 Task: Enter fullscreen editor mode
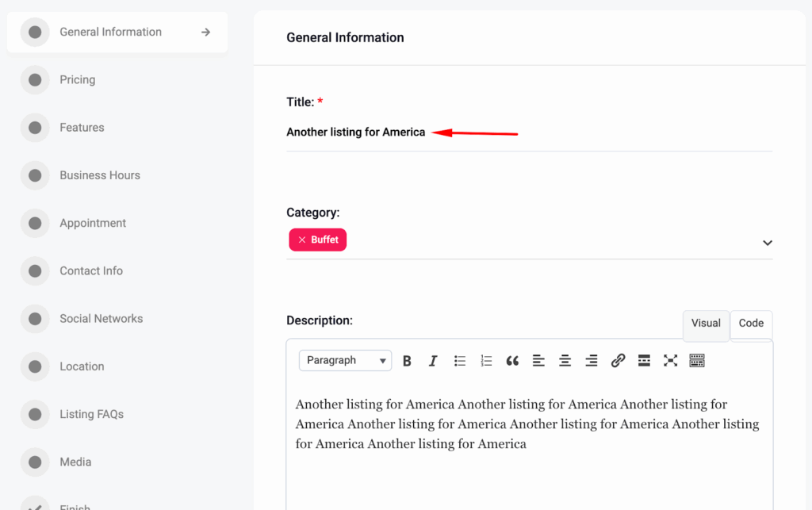(x=670, y=361)
